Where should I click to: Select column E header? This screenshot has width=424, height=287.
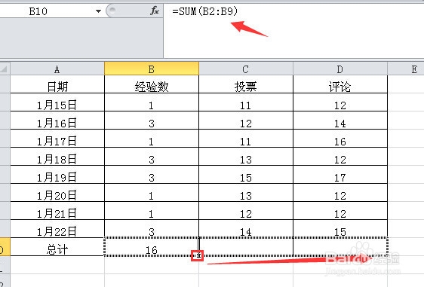tap(406, 69)
